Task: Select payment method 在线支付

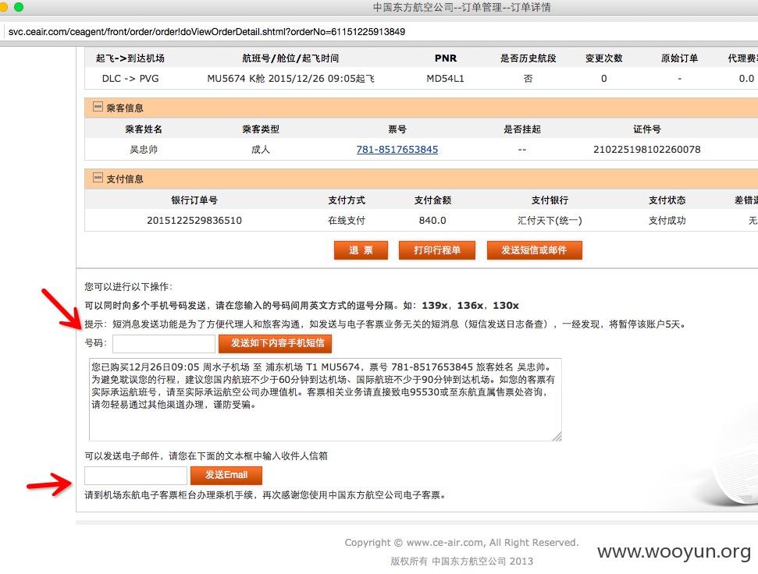Action: coord(347,221)
